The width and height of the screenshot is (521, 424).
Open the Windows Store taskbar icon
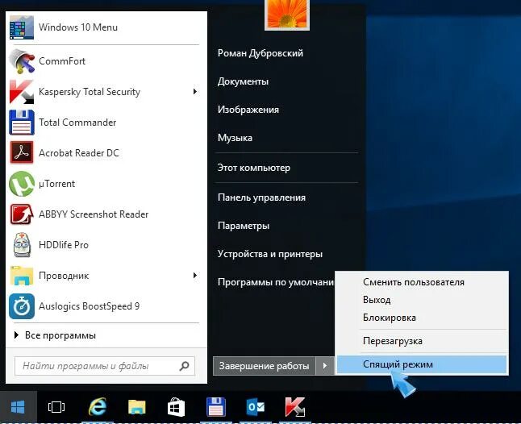(176, 407)
